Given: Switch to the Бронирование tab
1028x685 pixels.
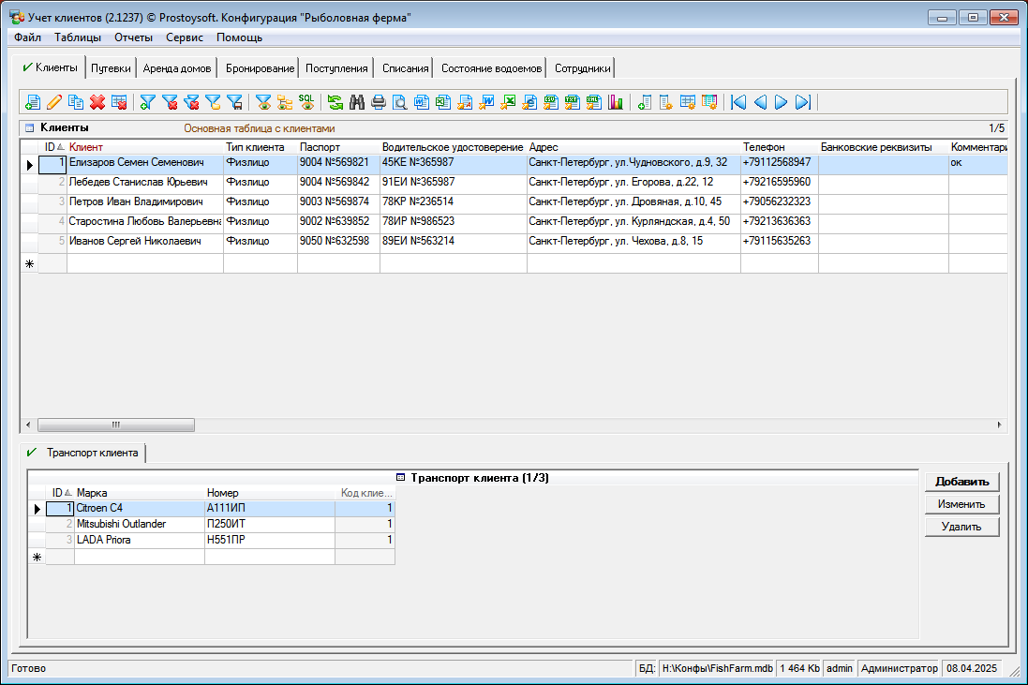Looking at the screenshot, I should 260,68.
